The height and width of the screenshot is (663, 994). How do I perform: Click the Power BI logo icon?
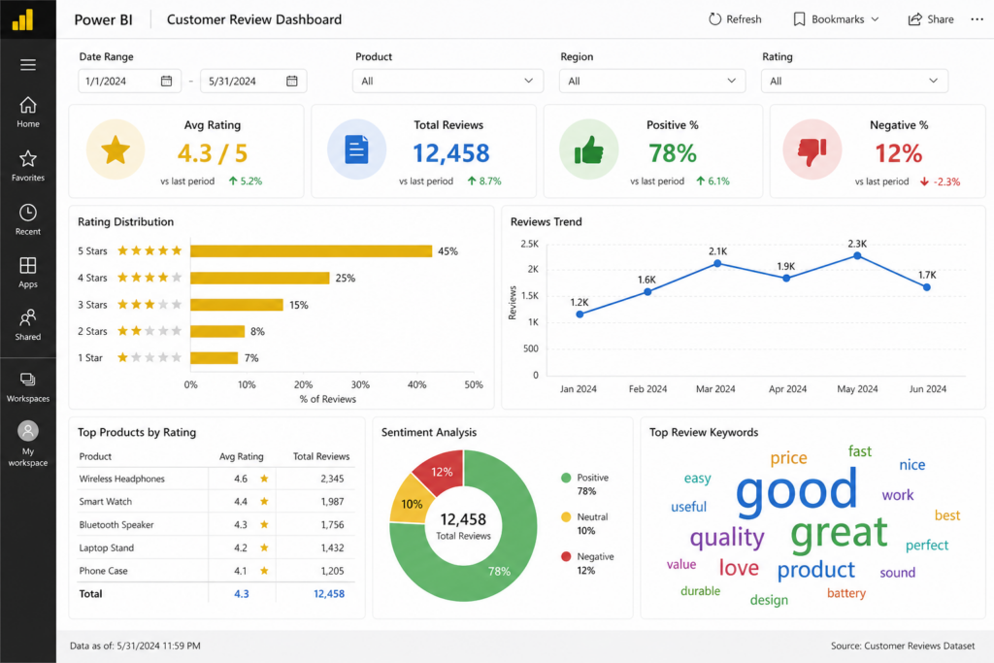tap(23, 19)
